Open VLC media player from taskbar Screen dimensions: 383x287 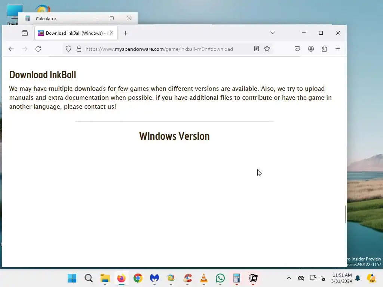tap(204, 278)
